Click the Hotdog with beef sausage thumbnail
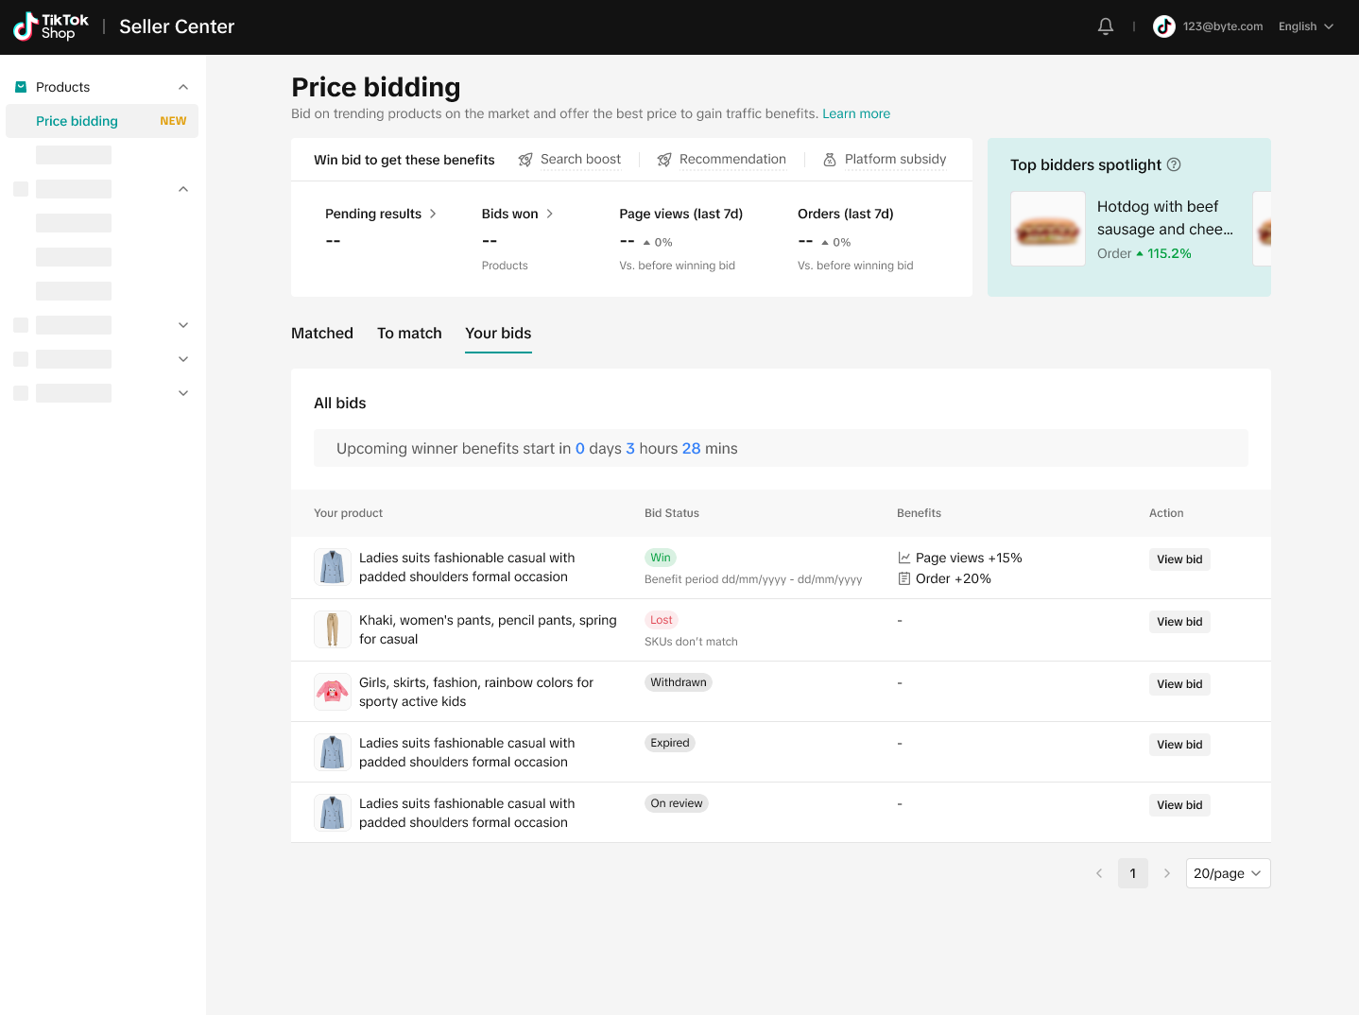The image size is (1359, 1015). click(x=1047, y=229)
